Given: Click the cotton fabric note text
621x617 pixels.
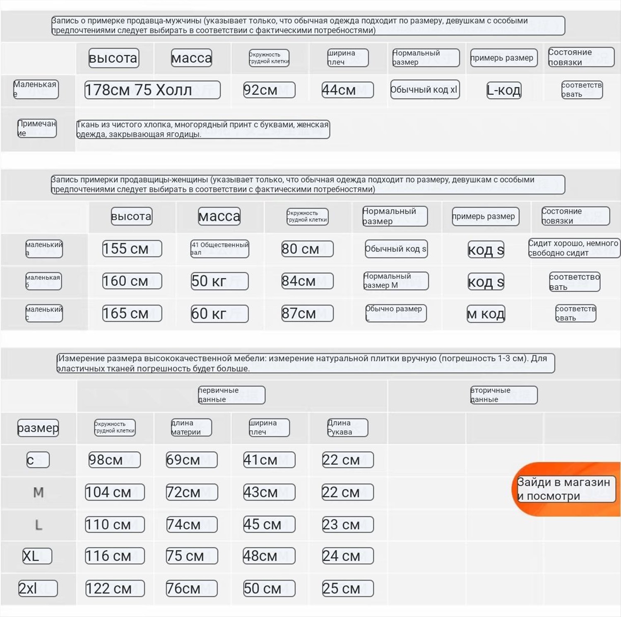Looking at the screenshot, I should (x=203, y=129).
